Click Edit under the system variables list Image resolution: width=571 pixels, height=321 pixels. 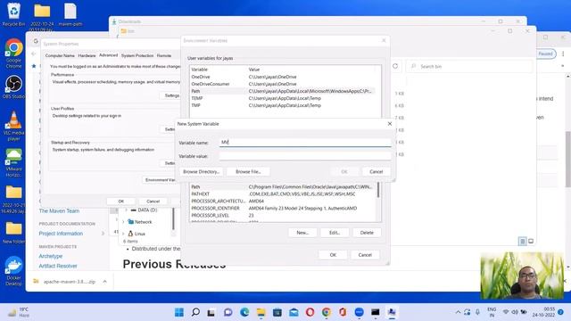[335, 233]
